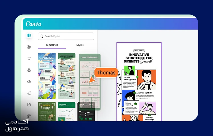This screenshot has width=213, height=136.
Task: Open the Uploads cloud icon
Action: pyautogui.click(x=29, y=81)
